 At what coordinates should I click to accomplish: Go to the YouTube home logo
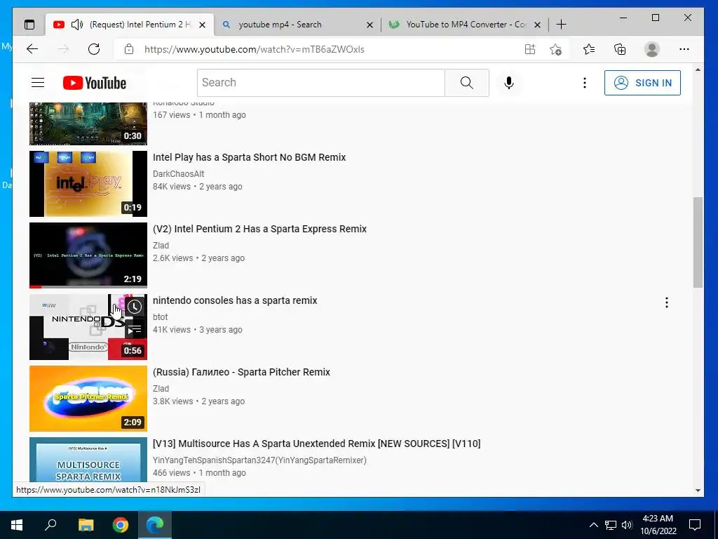coord(95,83)
